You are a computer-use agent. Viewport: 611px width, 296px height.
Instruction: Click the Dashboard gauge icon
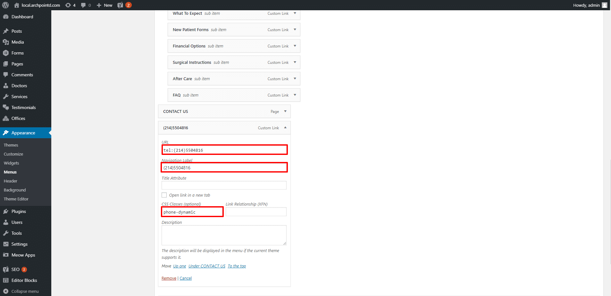[6, 17]
